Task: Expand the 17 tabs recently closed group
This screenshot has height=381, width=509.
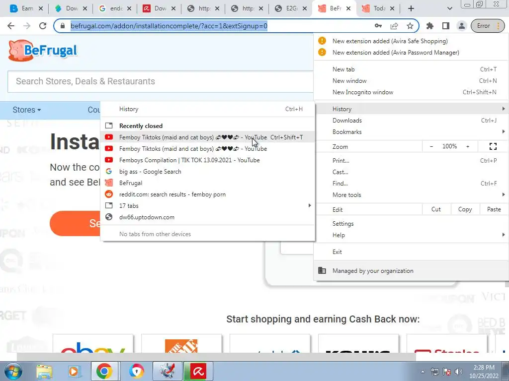Action: click(x=208, y=205)
